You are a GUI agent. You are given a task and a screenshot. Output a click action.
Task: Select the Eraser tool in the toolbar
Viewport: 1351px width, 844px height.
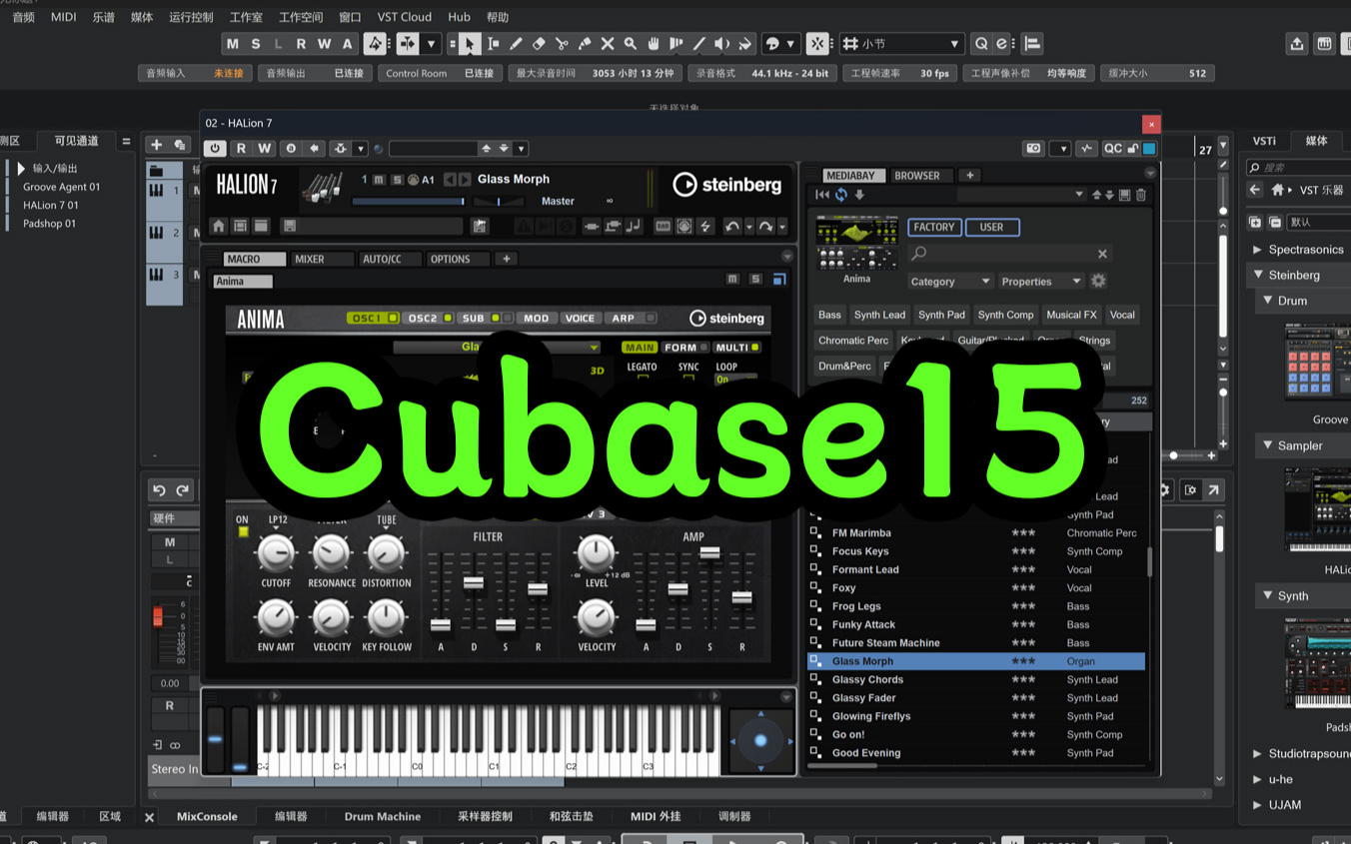pyautogui.click(x=539, y=44)
